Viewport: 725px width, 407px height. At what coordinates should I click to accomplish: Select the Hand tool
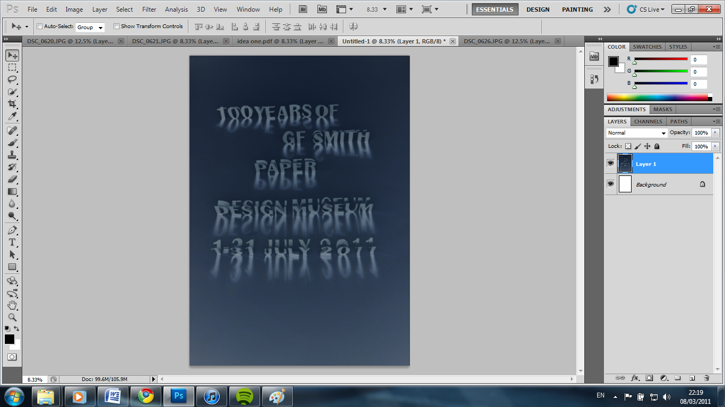point(12,305)
